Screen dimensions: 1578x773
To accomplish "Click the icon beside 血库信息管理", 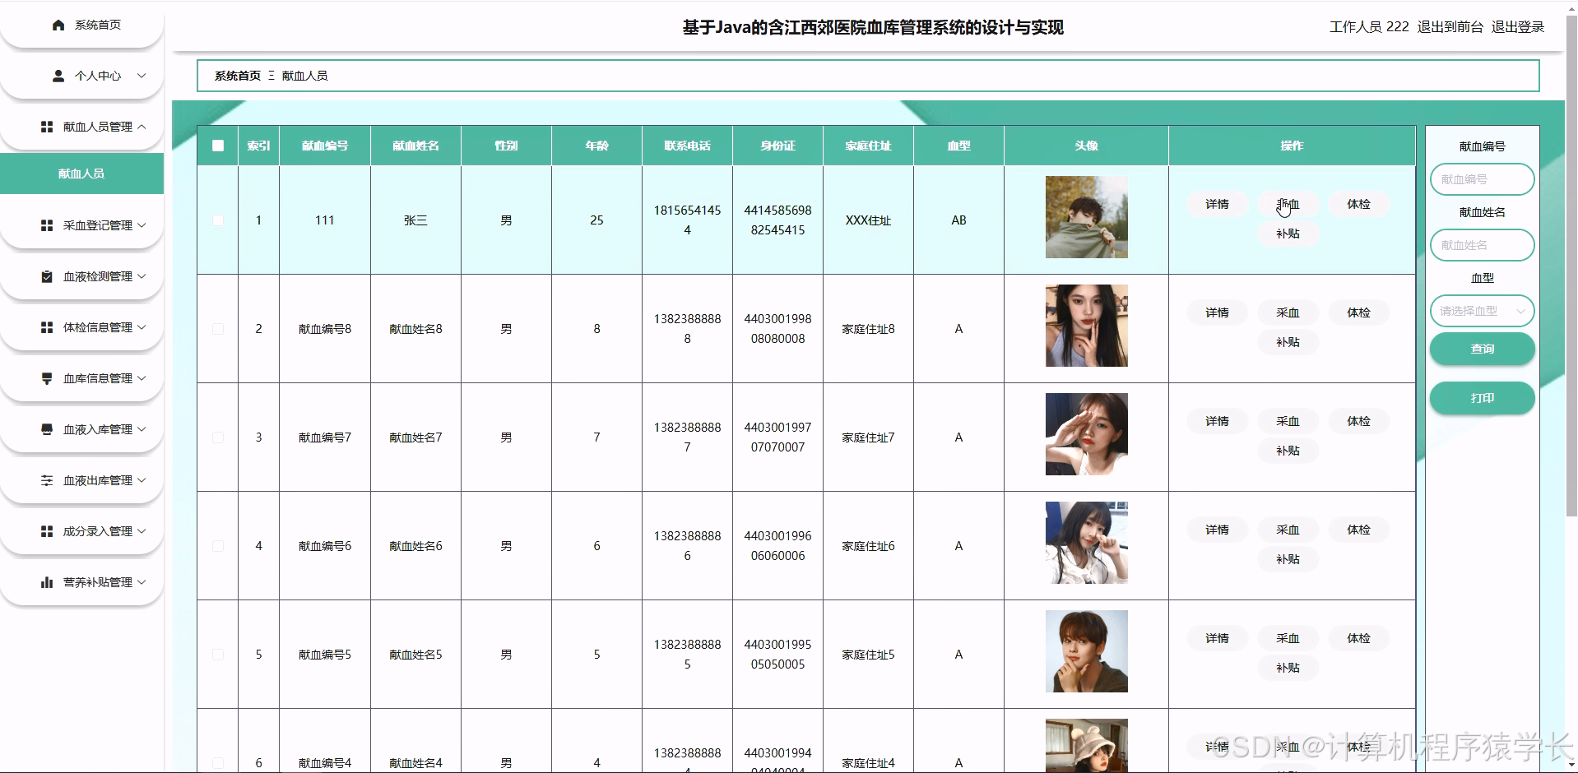I will pos(47,378).
